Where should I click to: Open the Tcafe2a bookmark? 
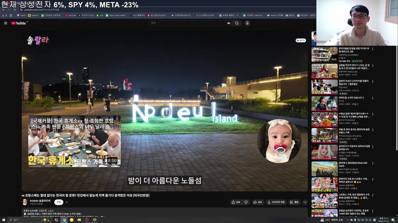275,15
